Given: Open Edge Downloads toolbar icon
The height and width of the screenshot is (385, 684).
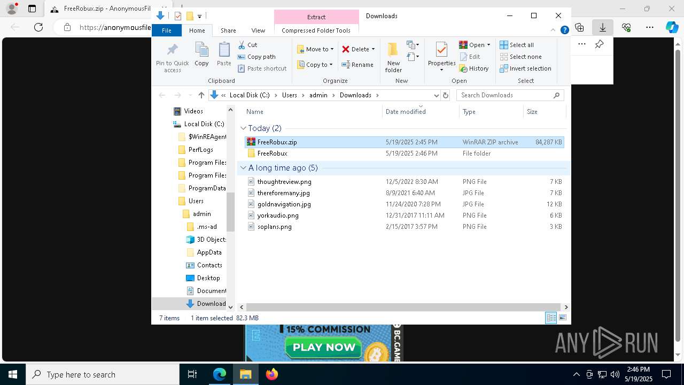Looking at the screenshot, I should [602, 27].
